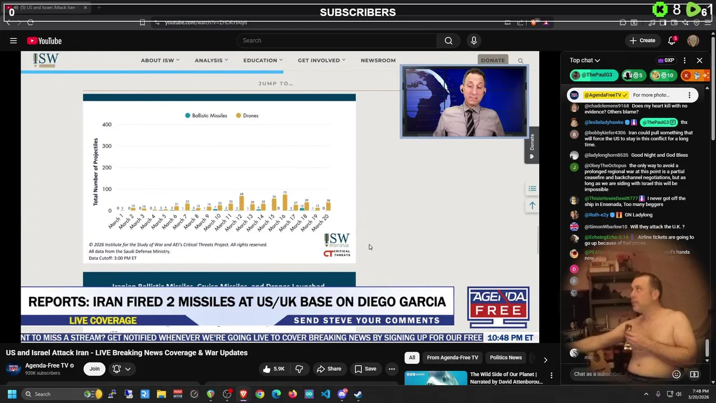Image resolution: width=716 pixels, height=403 pixels.
Task: Open Brave Shields lion icon
Action: tap(535, 22)
